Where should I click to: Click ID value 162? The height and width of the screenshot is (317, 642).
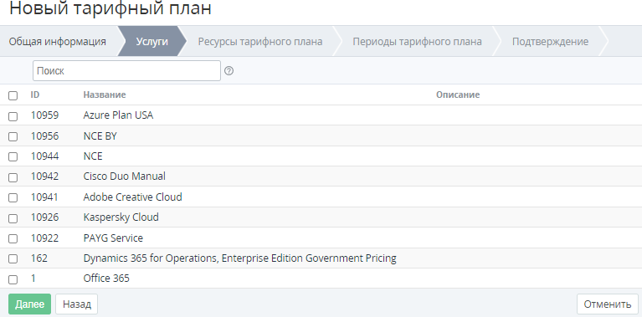click(x=39, y=258)
